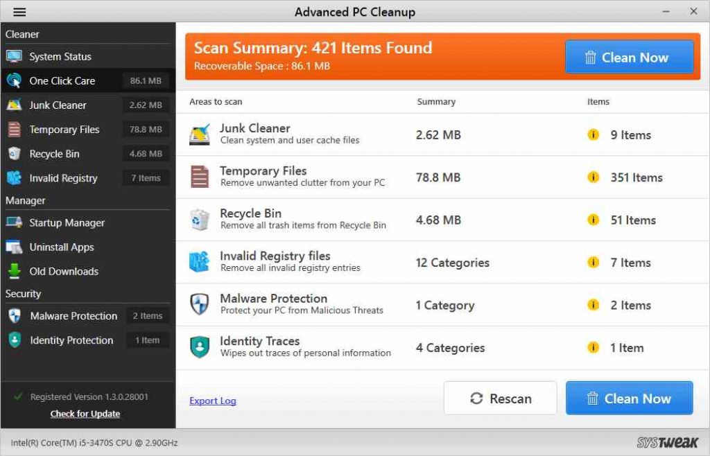Open Uninstall Apps from the sidebar

pyautogui.click(x=88, y=247)
